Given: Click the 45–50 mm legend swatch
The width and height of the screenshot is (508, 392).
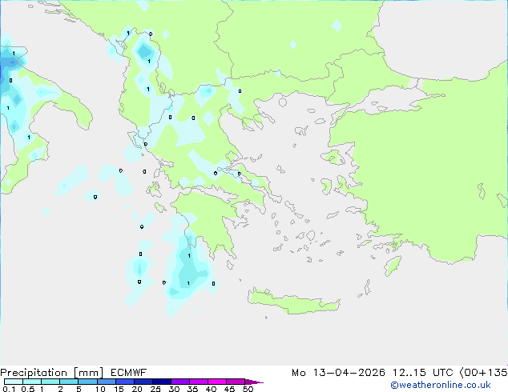Looking at the screenshot, I should (x=236, y=382).
